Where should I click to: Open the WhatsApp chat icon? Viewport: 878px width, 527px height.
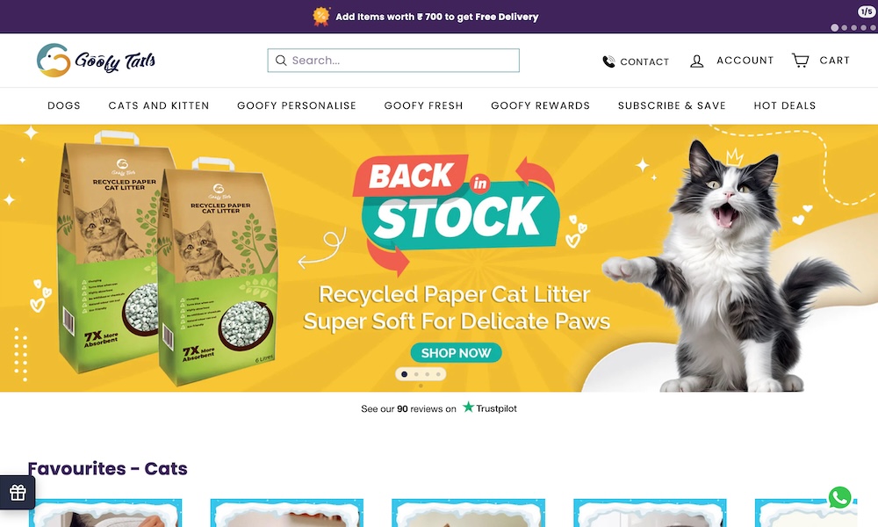pyautogui.click(x=840, y=497)
